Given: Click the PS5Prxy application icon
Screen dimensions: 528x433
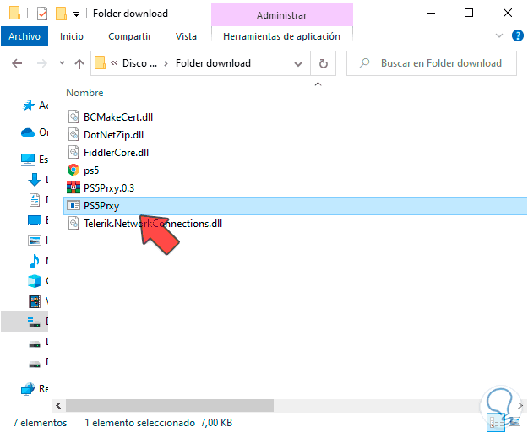Looking at the screenshot, I should (x=73, y=205).
